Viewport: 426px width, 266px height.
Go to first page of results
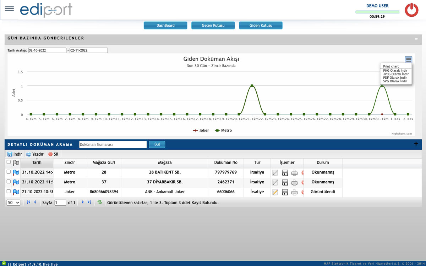tap(28, 202)
